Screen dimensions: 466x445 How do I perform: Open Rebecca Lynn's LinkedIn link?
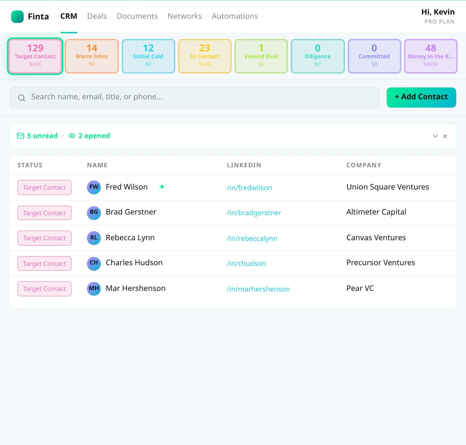252,238
